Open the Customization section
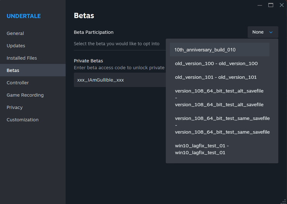The height and width of the screenshot is (204, 287). tap(33, 120)
